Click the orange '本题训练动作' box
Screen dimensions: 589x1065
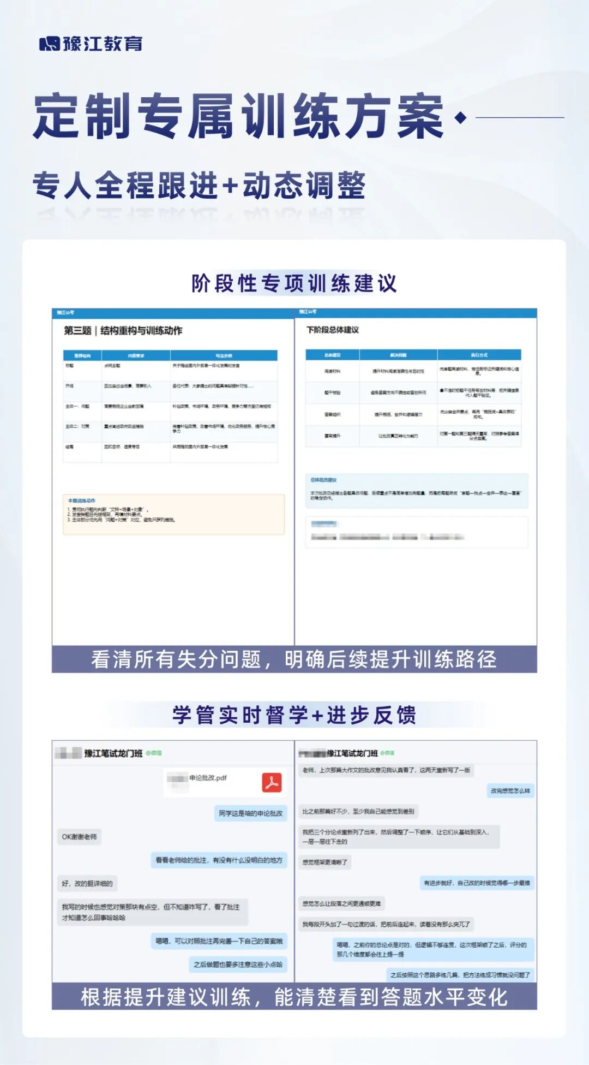tap(173, 514)
